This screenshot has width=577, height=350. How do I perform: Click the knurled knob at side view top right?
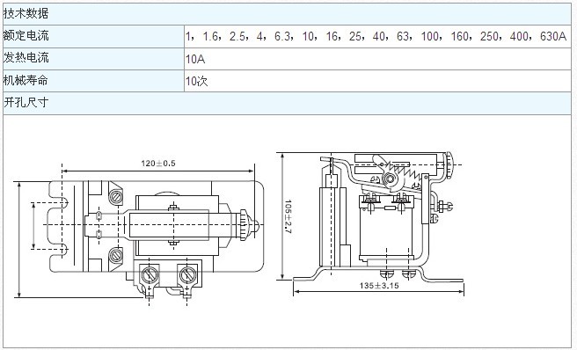tap(449, 165)
